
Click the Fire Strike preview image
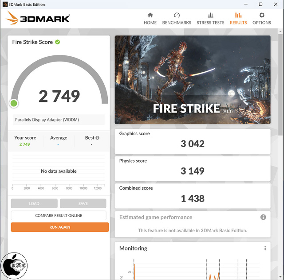click(193, 80)
